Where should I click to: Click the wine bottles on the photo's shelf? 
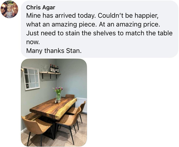(54, 68)
